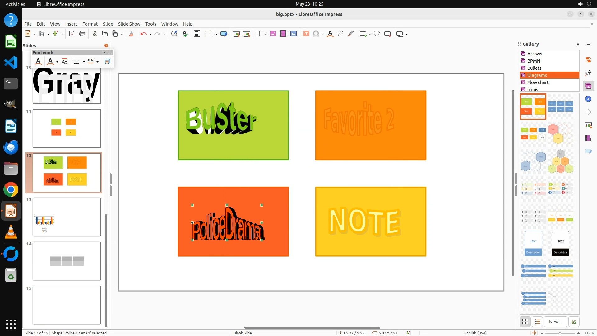The width and height of the screenshot is (597, 336).
Task: Select slide 13 thumbnail with chart
Action: [67, 217]
